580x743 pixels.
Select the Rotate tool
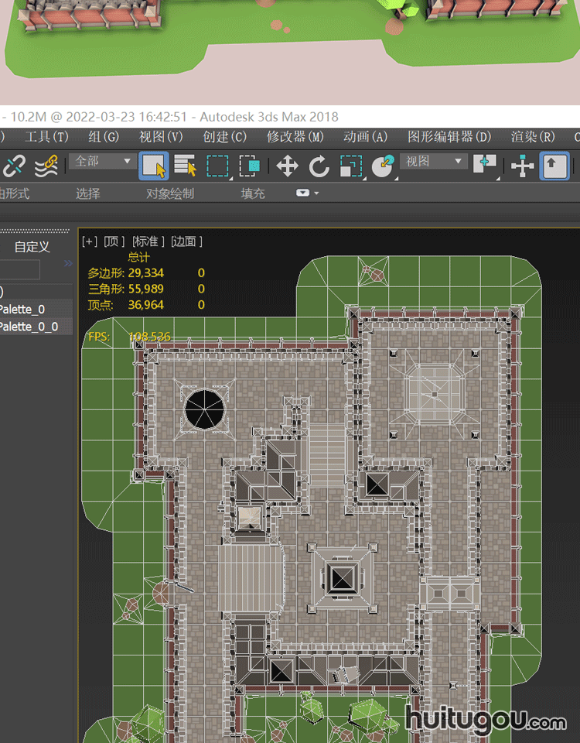pyautogui.click(x=319, y=166)
